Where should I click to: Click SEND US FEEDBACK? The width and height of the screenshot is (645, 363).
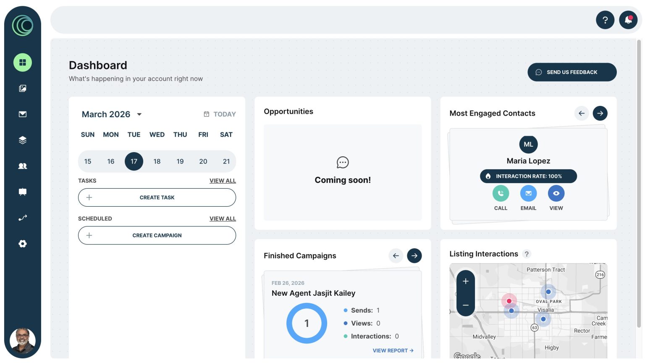[572, 72]
